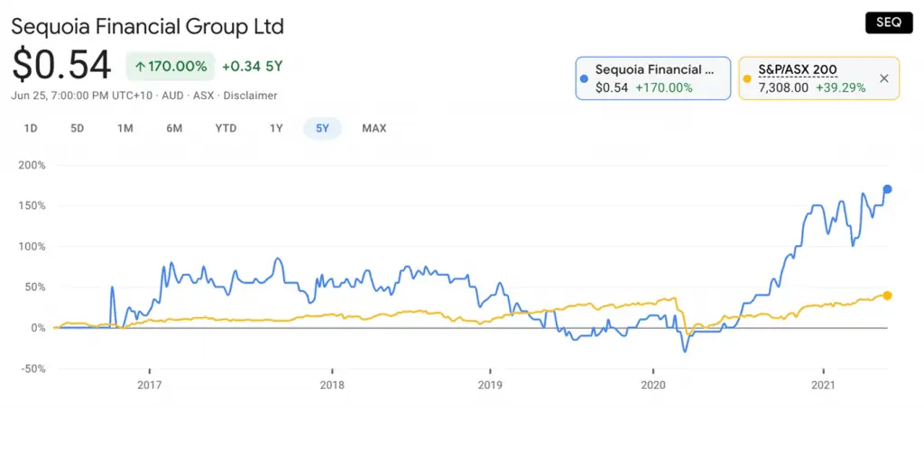Switch to the MAX time range
Image resolution: width=924 pixels, height=463 pixels.
click(x=374, y=128)
